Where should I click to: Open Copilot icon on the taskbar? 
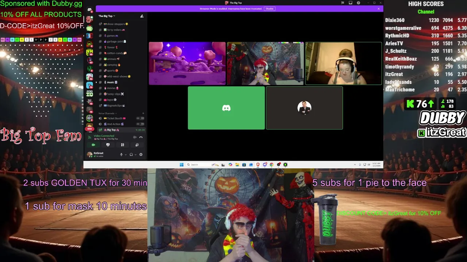coord(230,164)
